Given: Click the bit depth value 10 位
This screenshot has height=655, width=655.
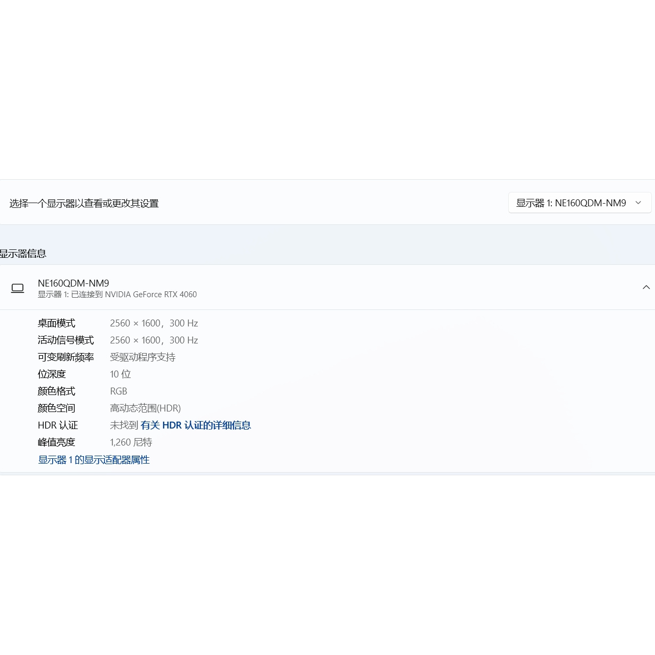Looking at the screenshot, I should click(x=120, y=374).
